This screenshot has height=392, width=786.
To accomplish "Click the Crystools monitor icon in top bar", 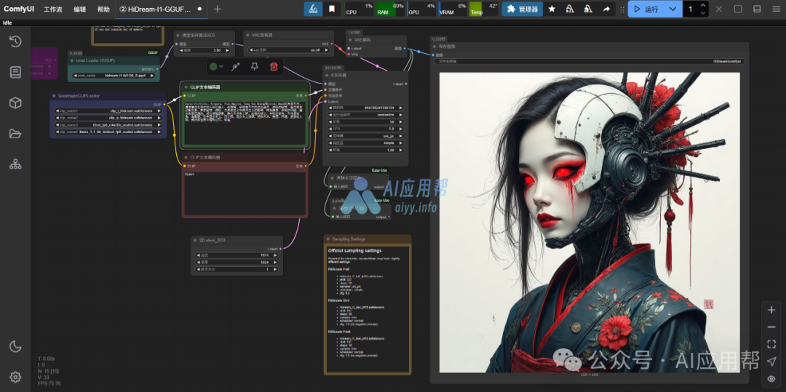I will click(x=313, y=9).
